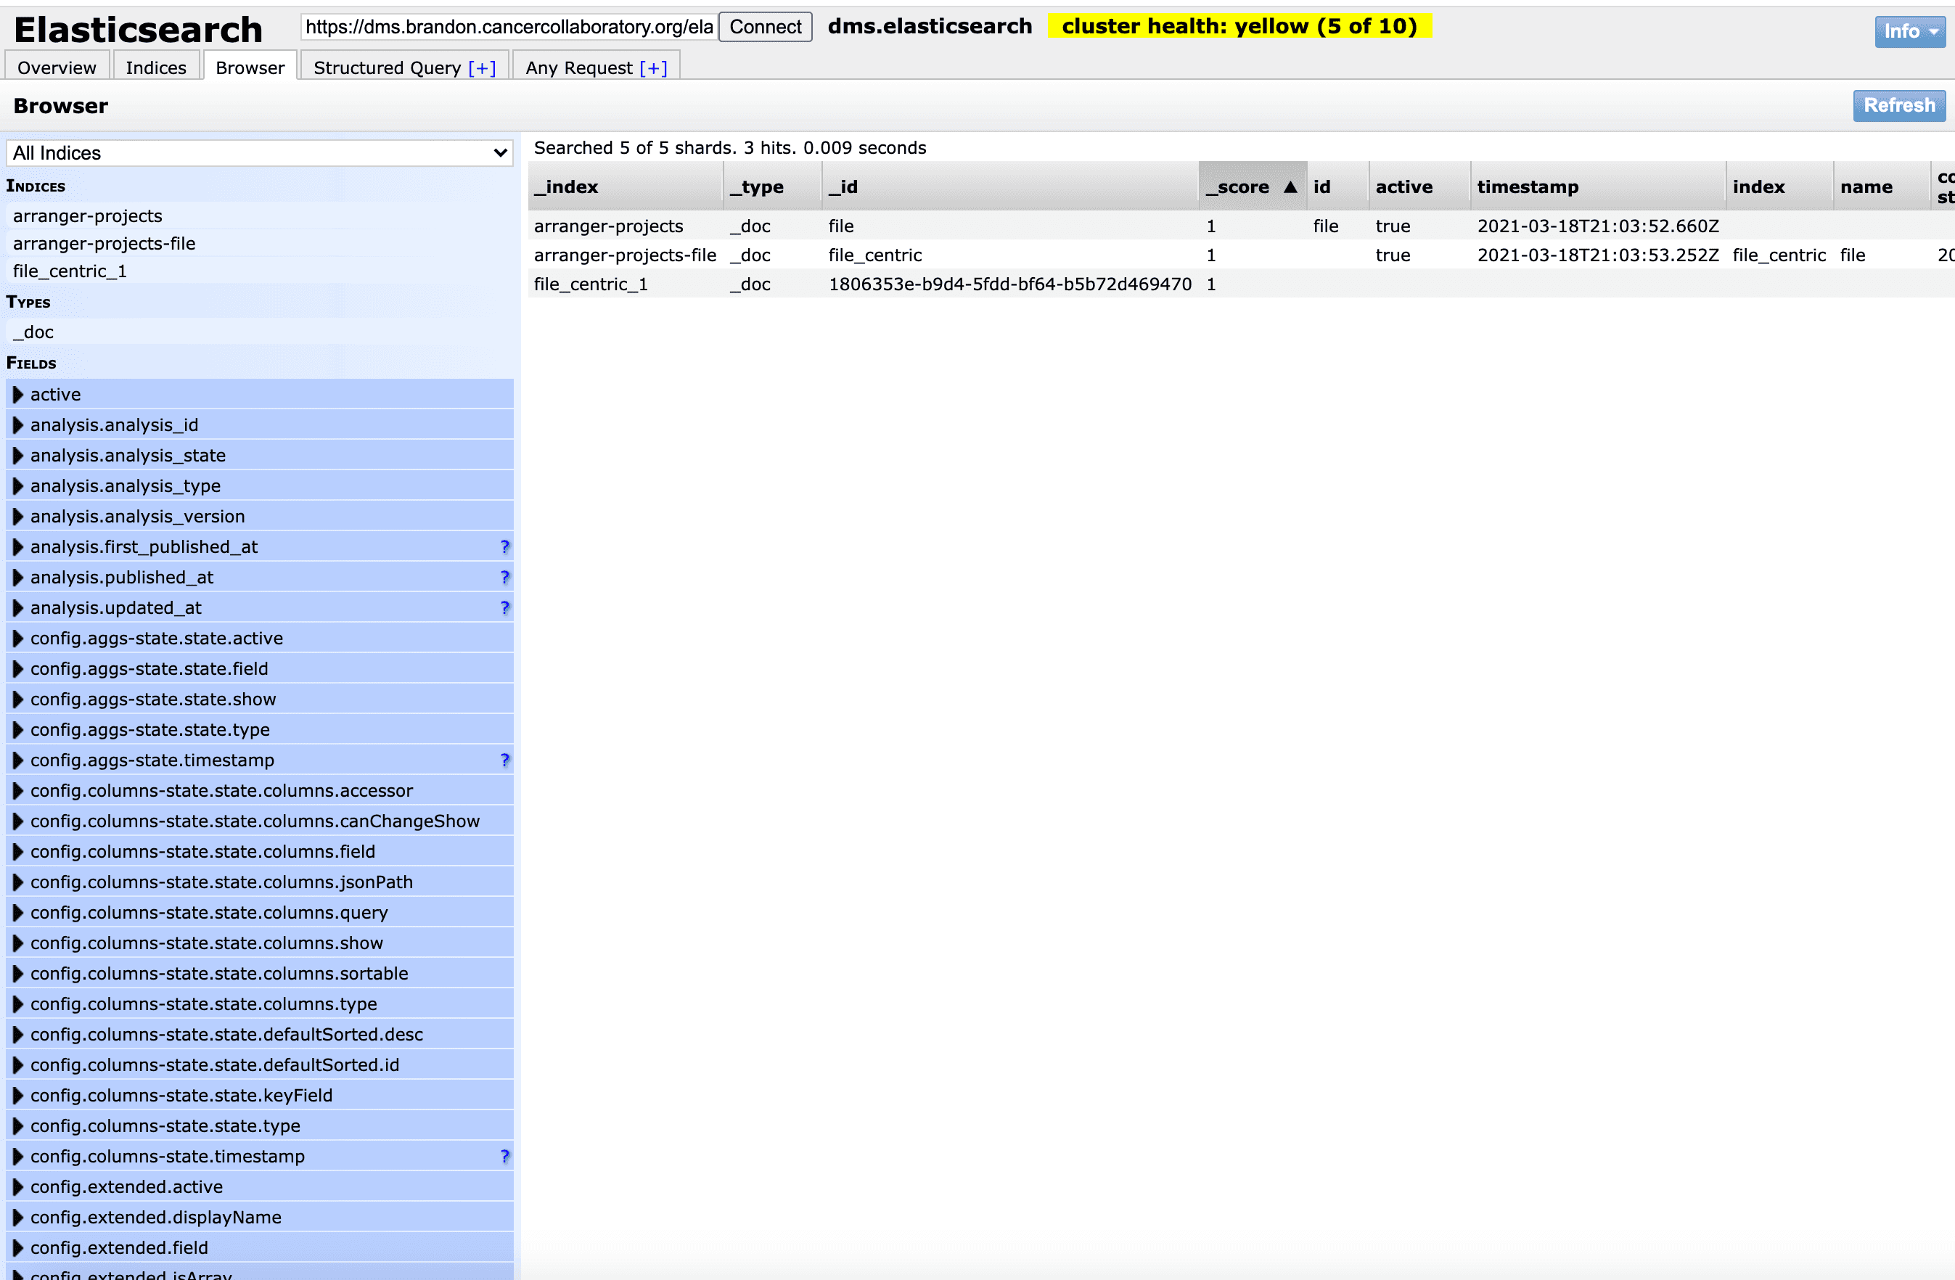Viewport: 1955px width, 1280px height.
Task: Click the Elasticsearch URL input field
Action: coord(509,27)
